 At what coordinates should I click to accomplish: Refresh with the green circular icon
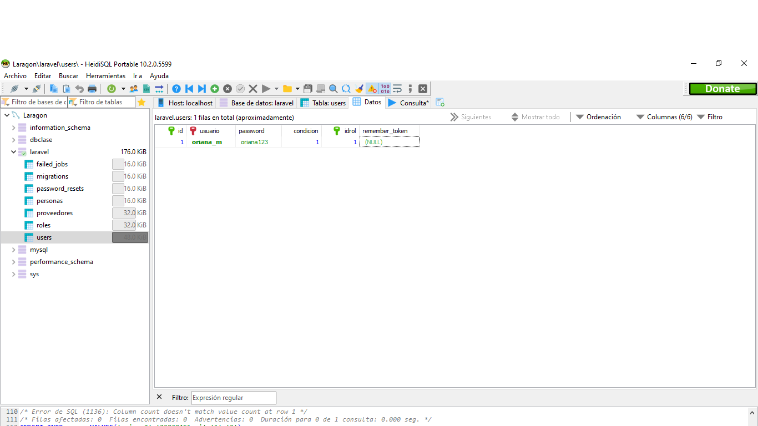(112, 89)
